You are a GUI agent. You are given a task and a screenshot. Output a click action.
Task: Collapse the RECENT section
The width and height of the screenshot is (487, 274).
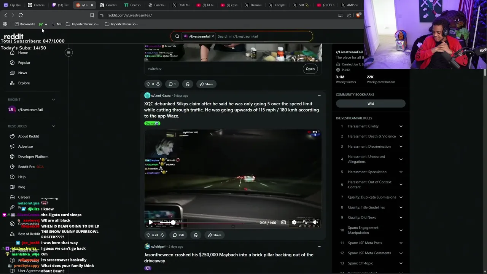point(53,100)
